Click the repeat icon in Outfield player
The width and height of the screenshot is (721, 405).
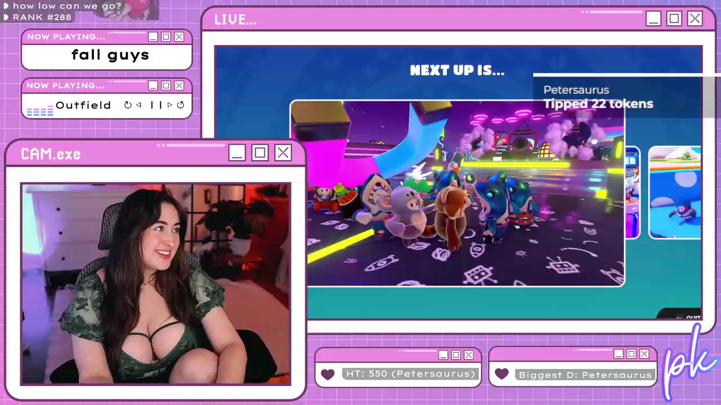click(x=181, y=105)
